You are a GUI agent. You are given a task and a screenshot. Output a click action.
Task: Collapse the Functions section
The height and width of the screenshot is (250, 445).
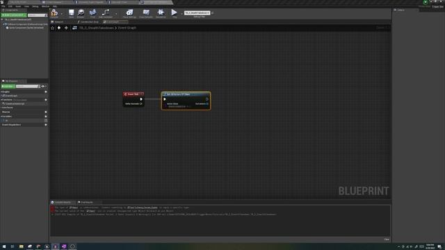[1, 100]
